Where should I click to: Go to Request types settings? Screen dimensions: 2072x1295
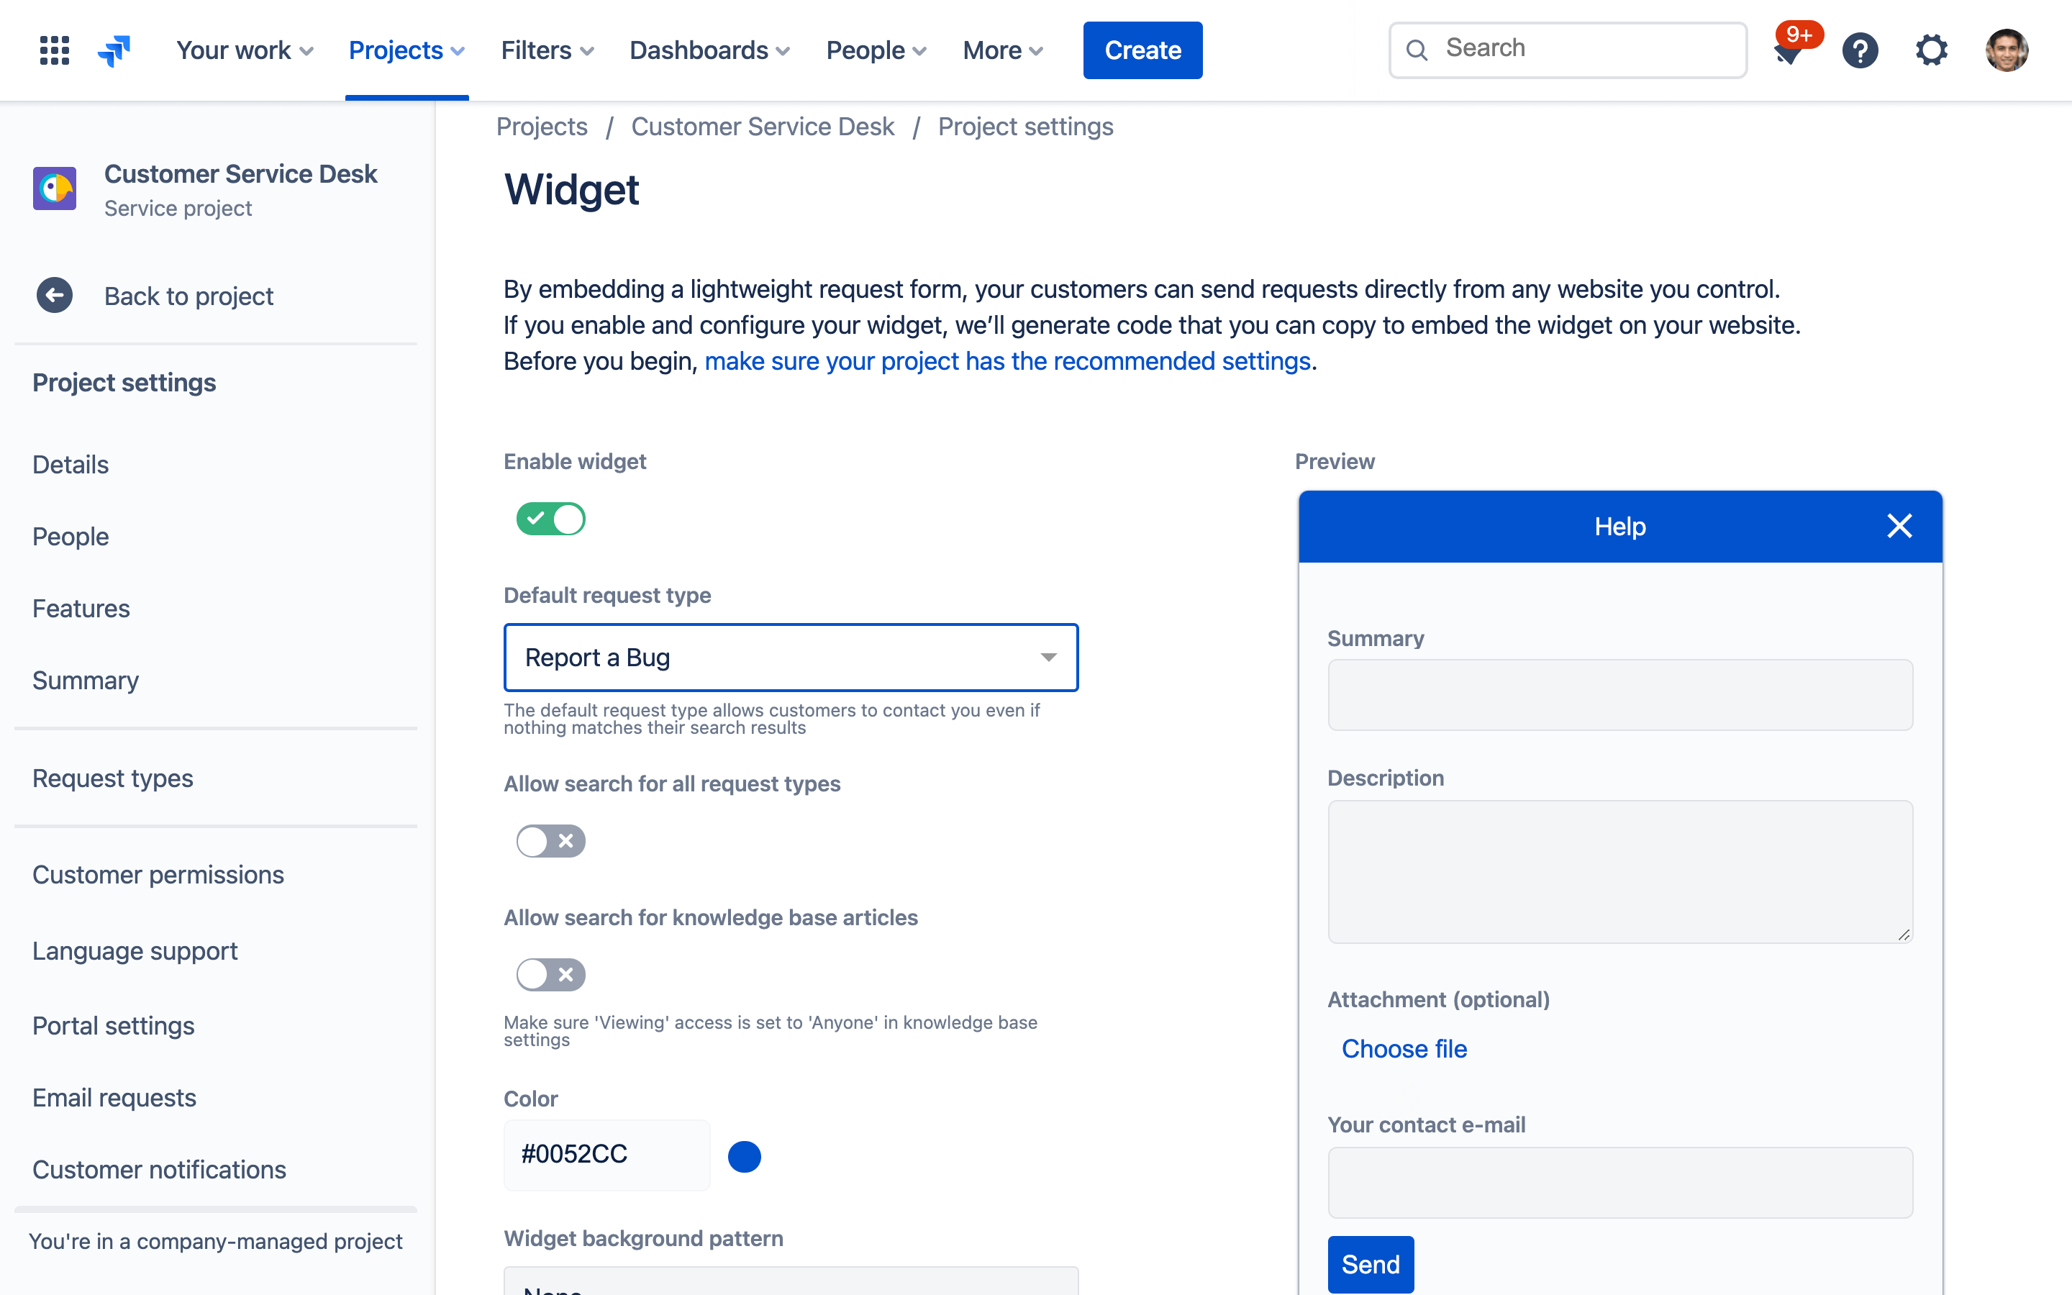(x=112, y=778)
